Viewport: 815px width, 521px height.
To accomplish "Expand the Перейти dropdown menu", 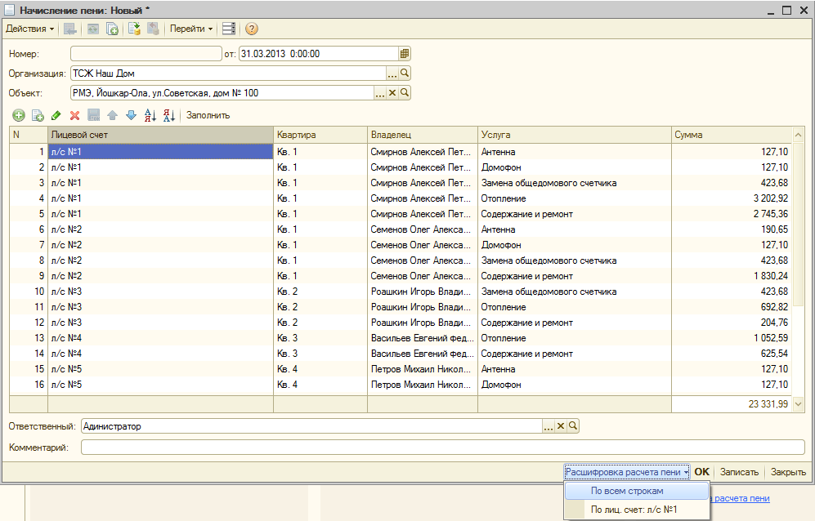I will point(191,29).
